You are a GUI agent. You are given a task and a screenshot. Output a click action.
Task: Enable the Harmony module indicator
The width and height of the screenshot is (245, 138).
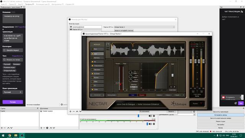(93, 58)
